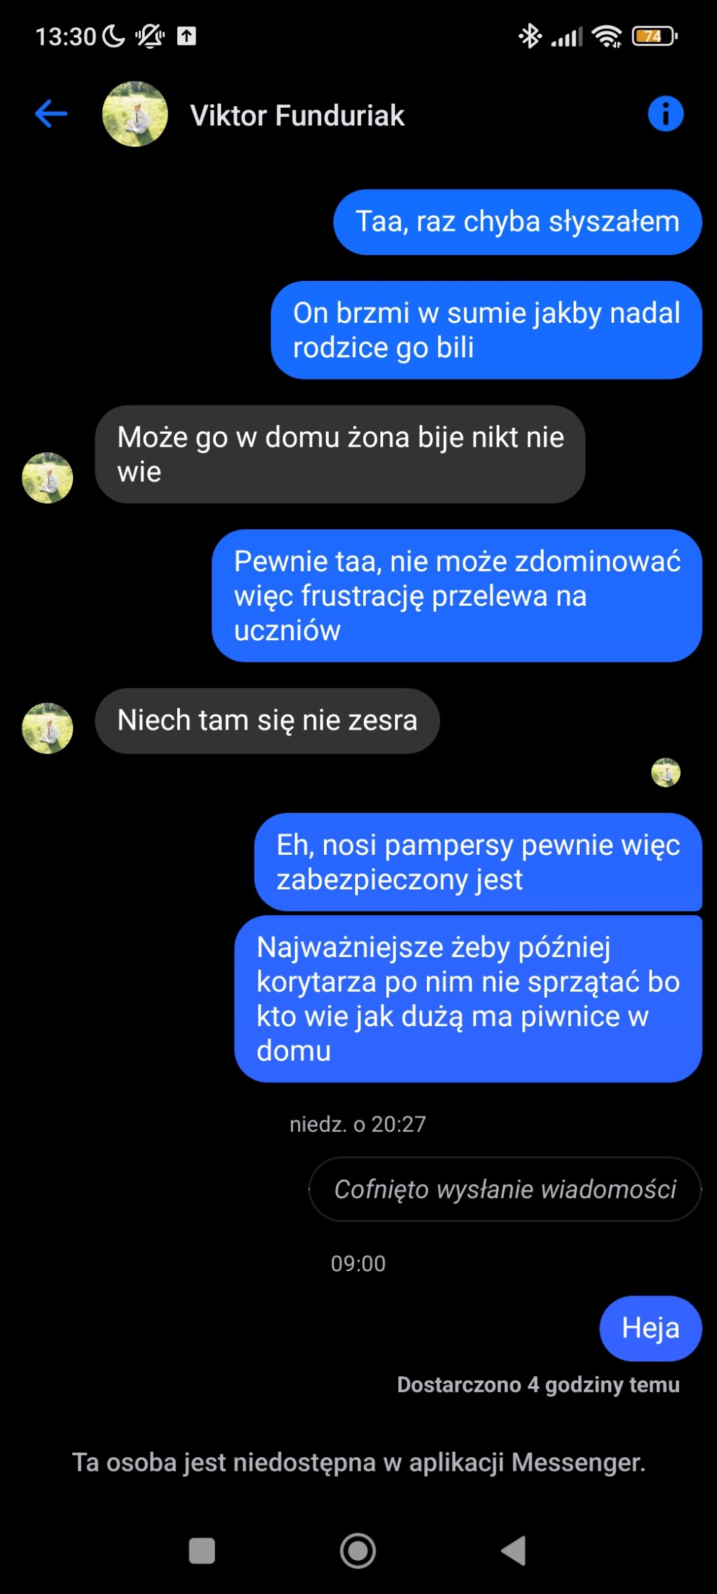The height and width of the screenshot is (1594, 717).
Task: Tap the small seen-by avatar indicator
Action: pyautogui.click(x=666, y=772)
